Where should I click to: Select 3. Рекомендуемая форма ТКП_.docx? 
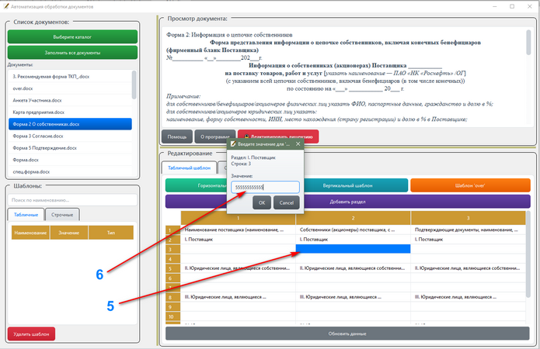point(70,76)
